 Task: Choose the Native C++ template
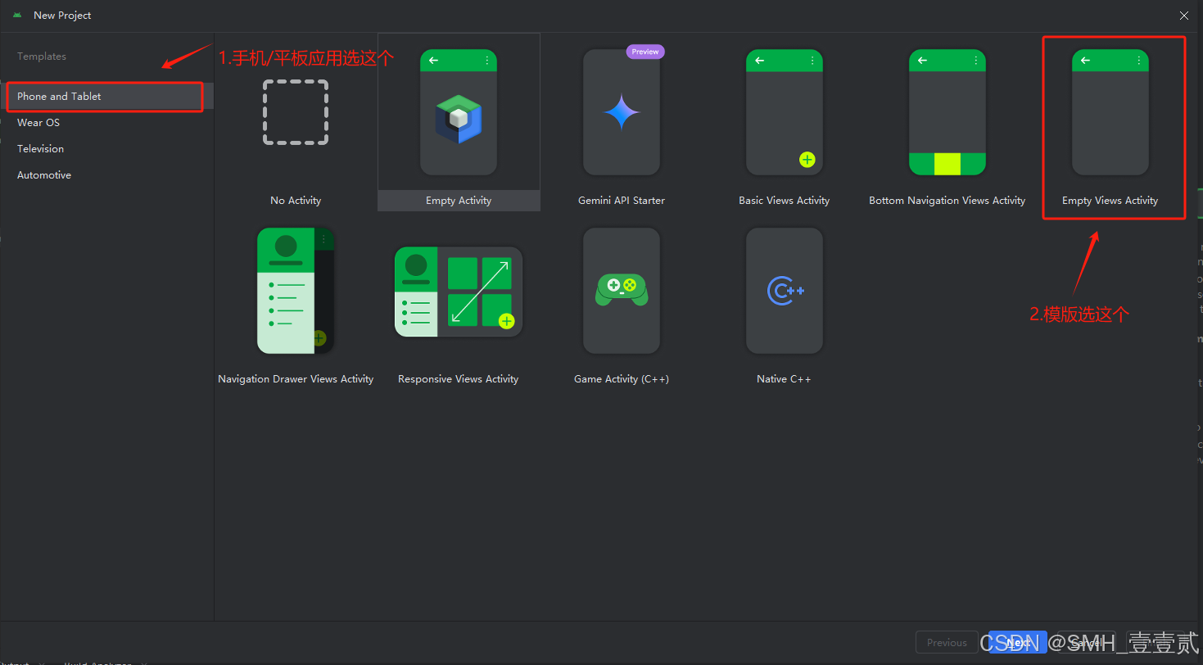tap(785, 301)
